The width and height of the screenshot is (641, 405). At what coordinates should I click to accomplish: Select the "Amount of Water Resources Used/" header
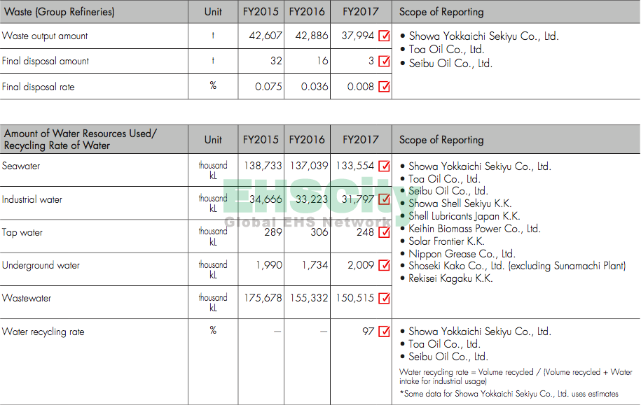click(x=80, y=134)
